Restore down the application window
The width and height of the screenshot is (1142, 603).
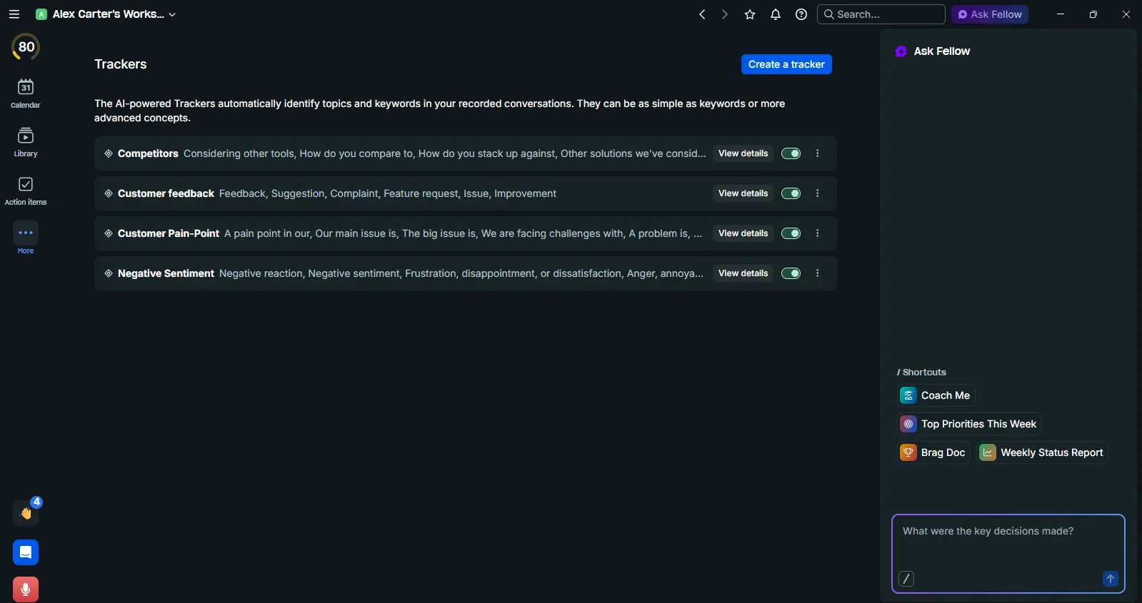[1093, 14]
